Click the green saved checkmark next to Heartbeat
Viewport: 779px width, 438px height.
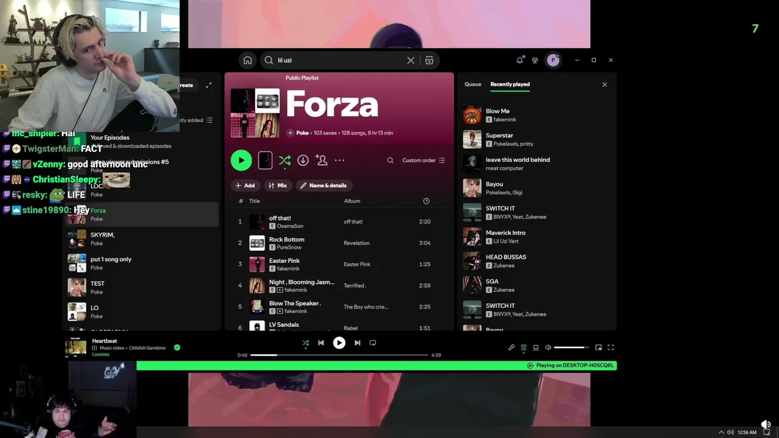[177, 347]
